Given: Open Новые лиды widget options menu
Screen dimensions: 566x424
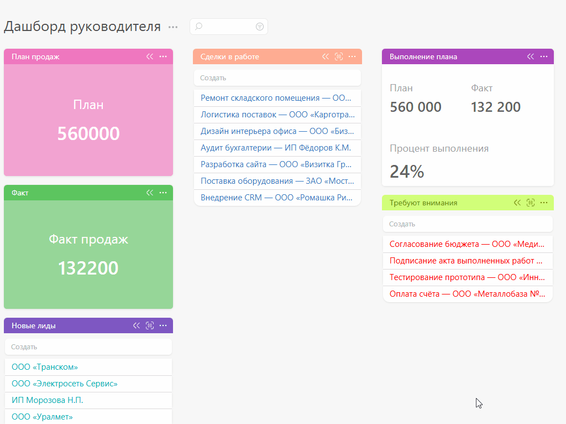Looking at the screenshot, I should [163, 325].
